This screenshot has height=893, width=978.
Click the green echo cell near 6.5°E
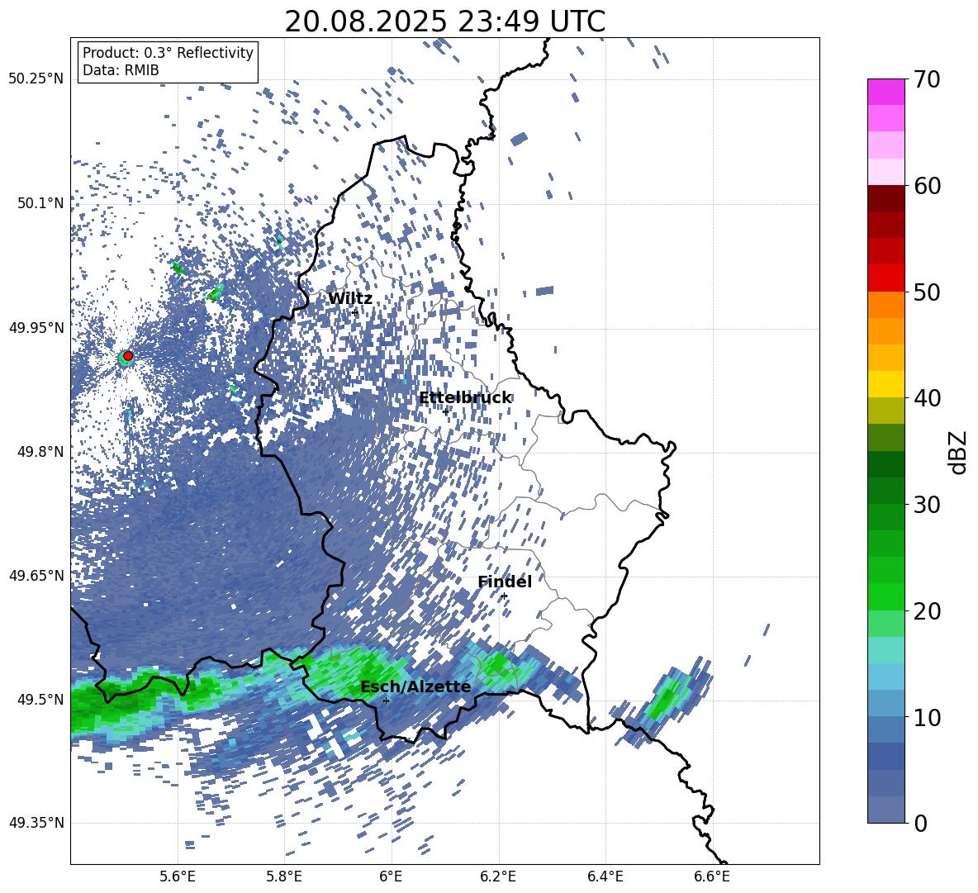[x=666, y=698]
